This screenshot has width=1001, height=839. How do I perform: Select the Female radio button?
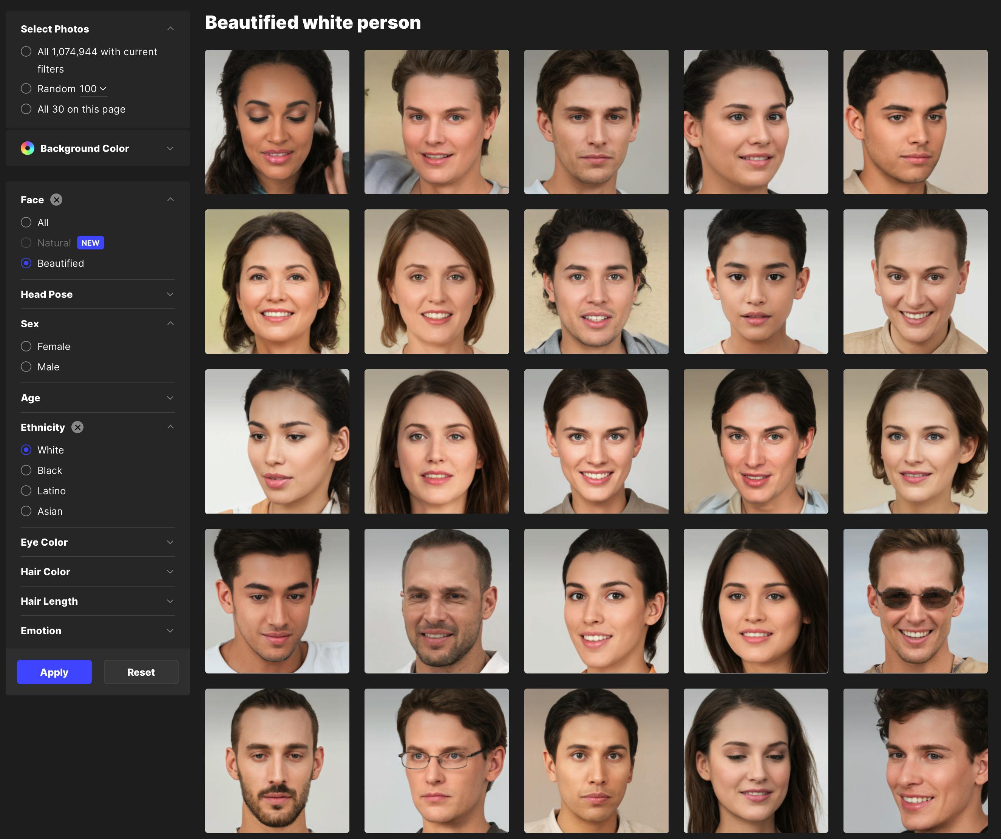point(26,346)
